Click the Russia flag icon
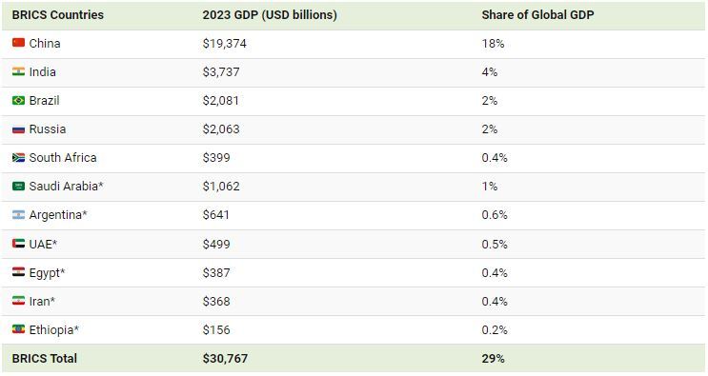708x376 pixels. click(18, 129)
